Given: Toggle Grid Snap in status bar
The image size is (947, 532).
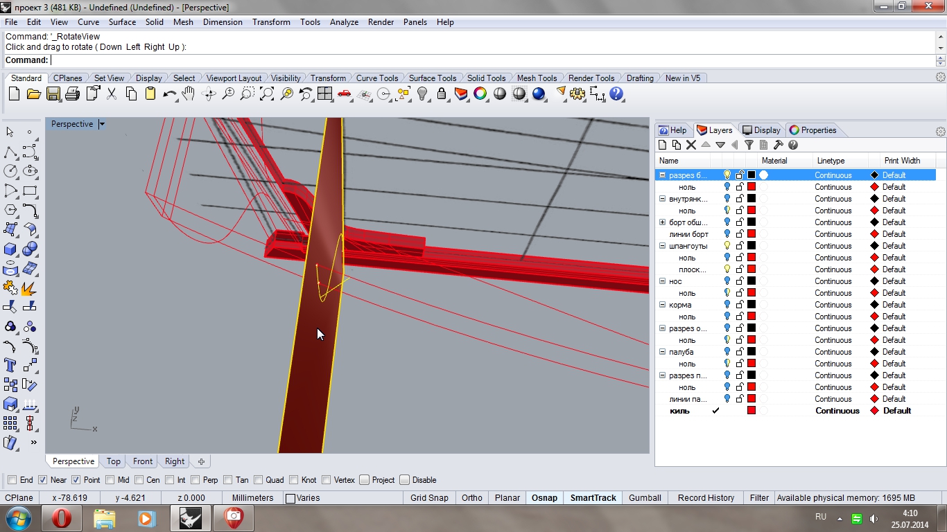Looking at the screenshot, I should tap(429, 498).
